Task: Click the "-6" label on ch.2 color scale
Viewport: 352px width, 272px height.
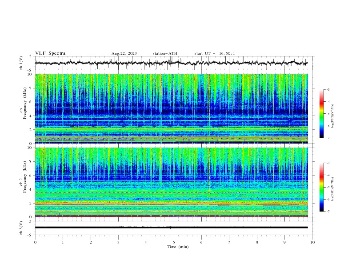Action: 328,199
